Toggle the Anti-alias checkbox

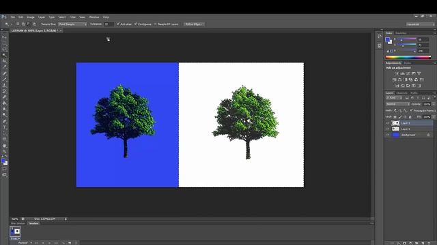pos(118,24)
